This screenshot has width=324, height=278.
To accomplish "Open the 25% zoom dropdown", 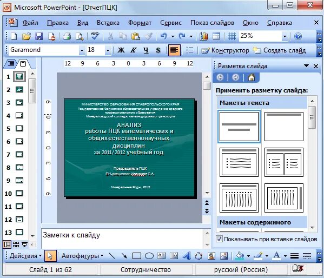I will tap(285, 37).
